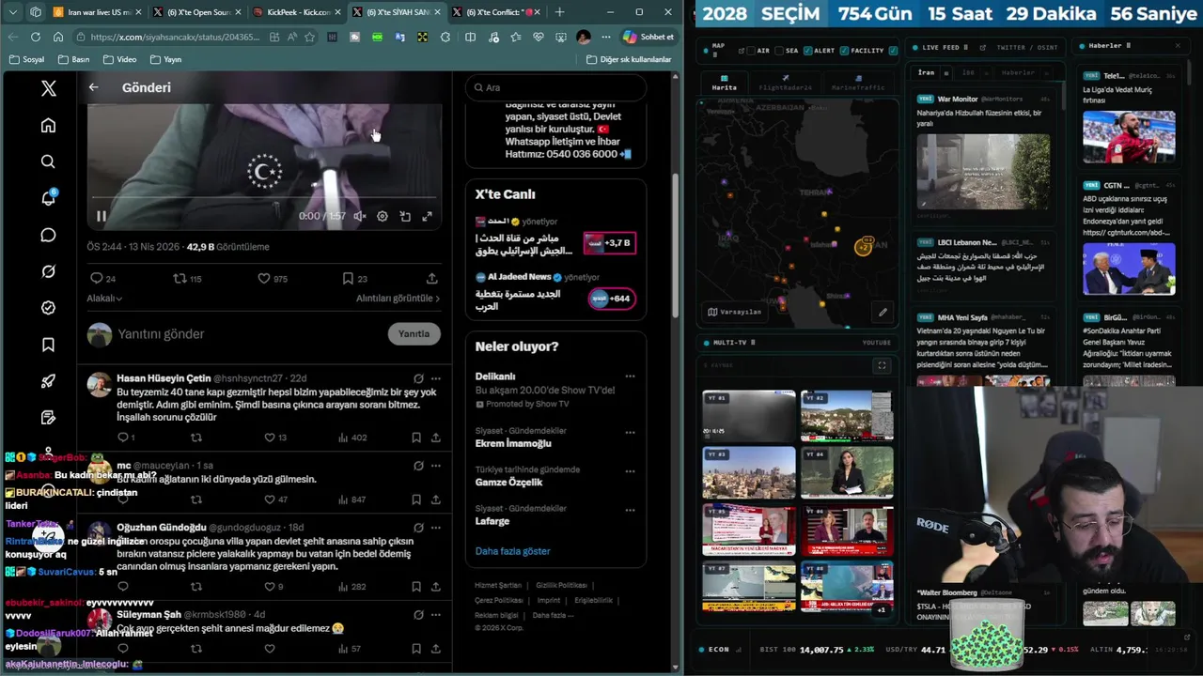Like the main tweet with 975 likes
Image resolution: width=1203 pixels, height=676 pixels.
coord(273,279)
